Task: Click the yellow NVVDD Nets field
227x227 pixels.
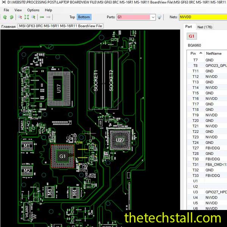Action: tap(202, 17)
